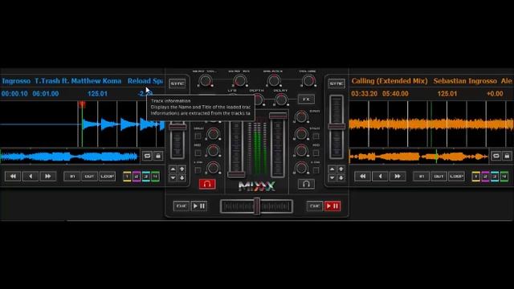Screen dimensions: 514x289
Task: Click bold down arrow right pitch nudge
Action: click(x=341, y=177)
